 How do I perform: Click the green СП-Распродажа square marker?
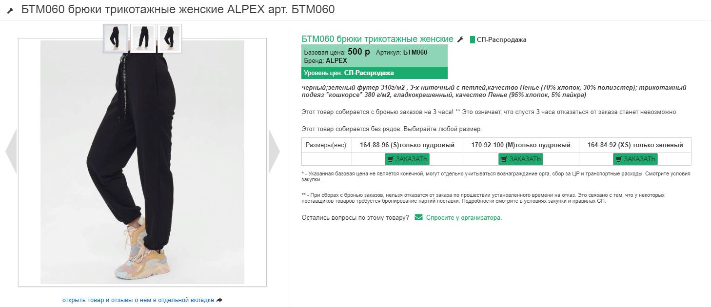click(x=472, y=40)
